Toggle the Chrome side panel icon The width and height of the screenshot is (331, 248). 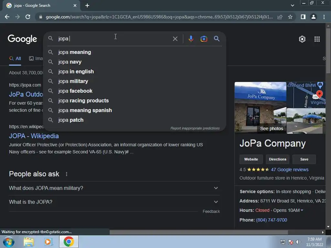click(x=303, y=17)
